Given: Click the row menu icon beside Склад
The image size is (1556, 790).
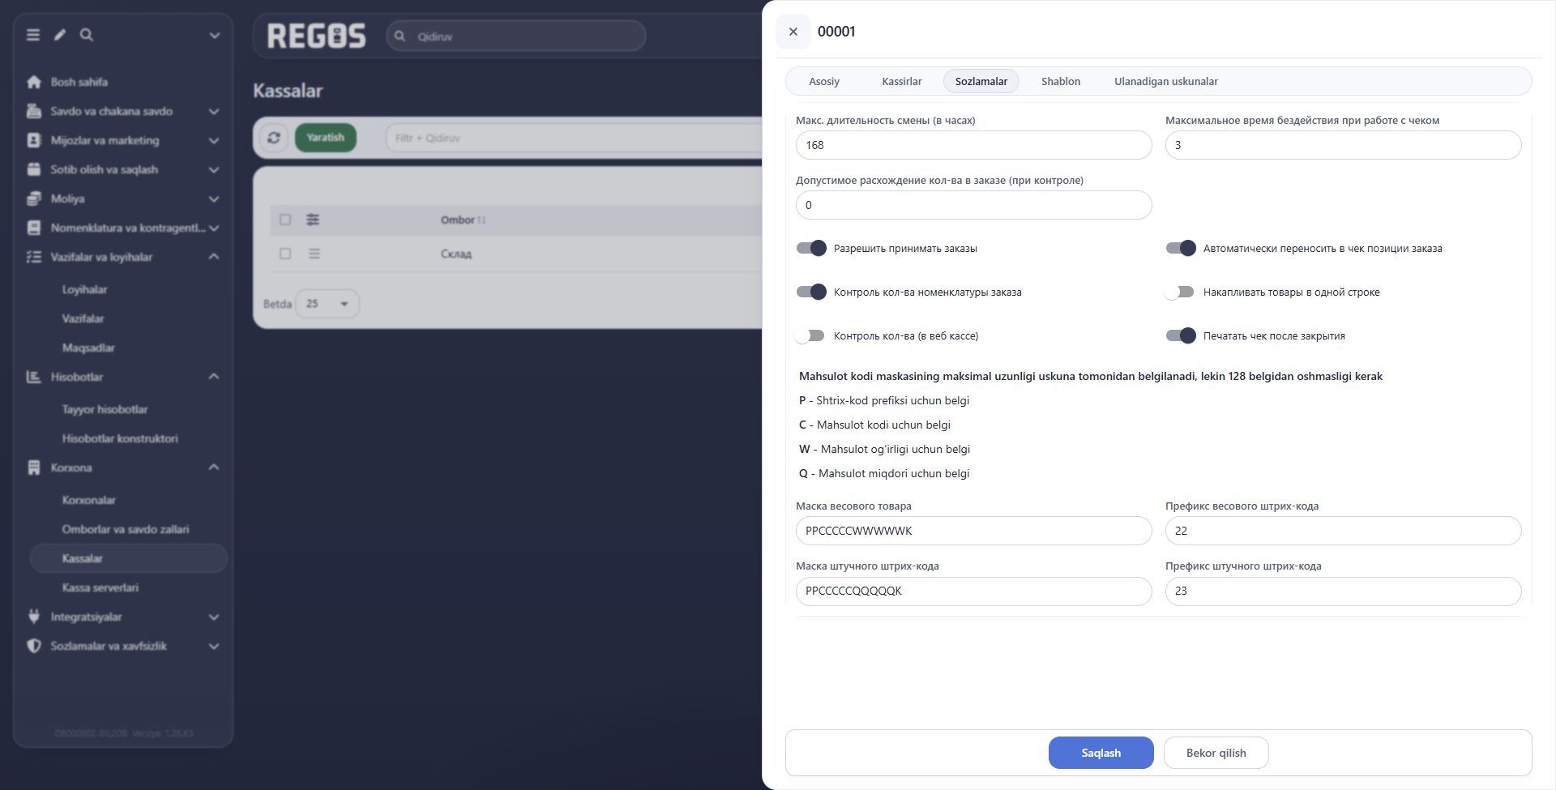Looking at the screenshot, I should [314, 254].
